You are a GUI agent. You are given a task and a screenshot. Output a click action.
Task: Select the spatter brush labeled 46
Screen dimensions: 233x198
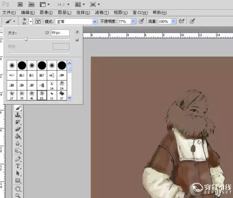pos(32,95)
